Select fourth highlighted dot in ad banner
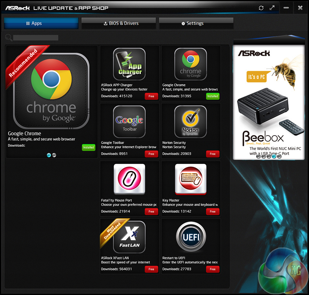 click(274, 156)
